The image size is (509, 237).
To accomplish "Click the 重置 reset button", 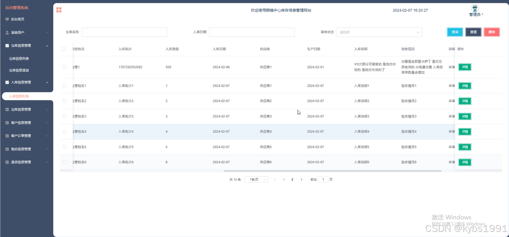I will pyautogui.click(x=473, y=32).
